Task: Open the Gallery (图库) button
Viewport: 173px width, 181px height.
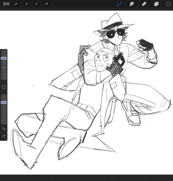Action: [x=6, y=4]
